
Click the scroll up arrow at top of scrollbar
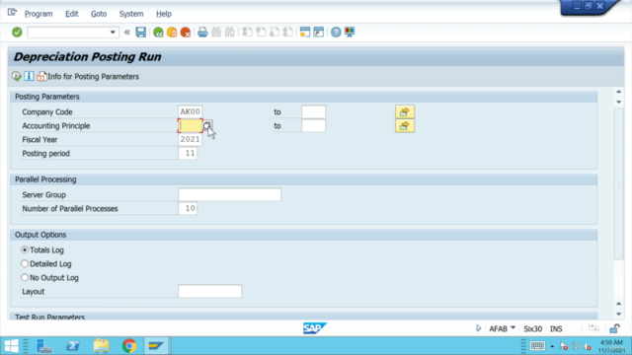pyautogui.click(x=619, y=92)
